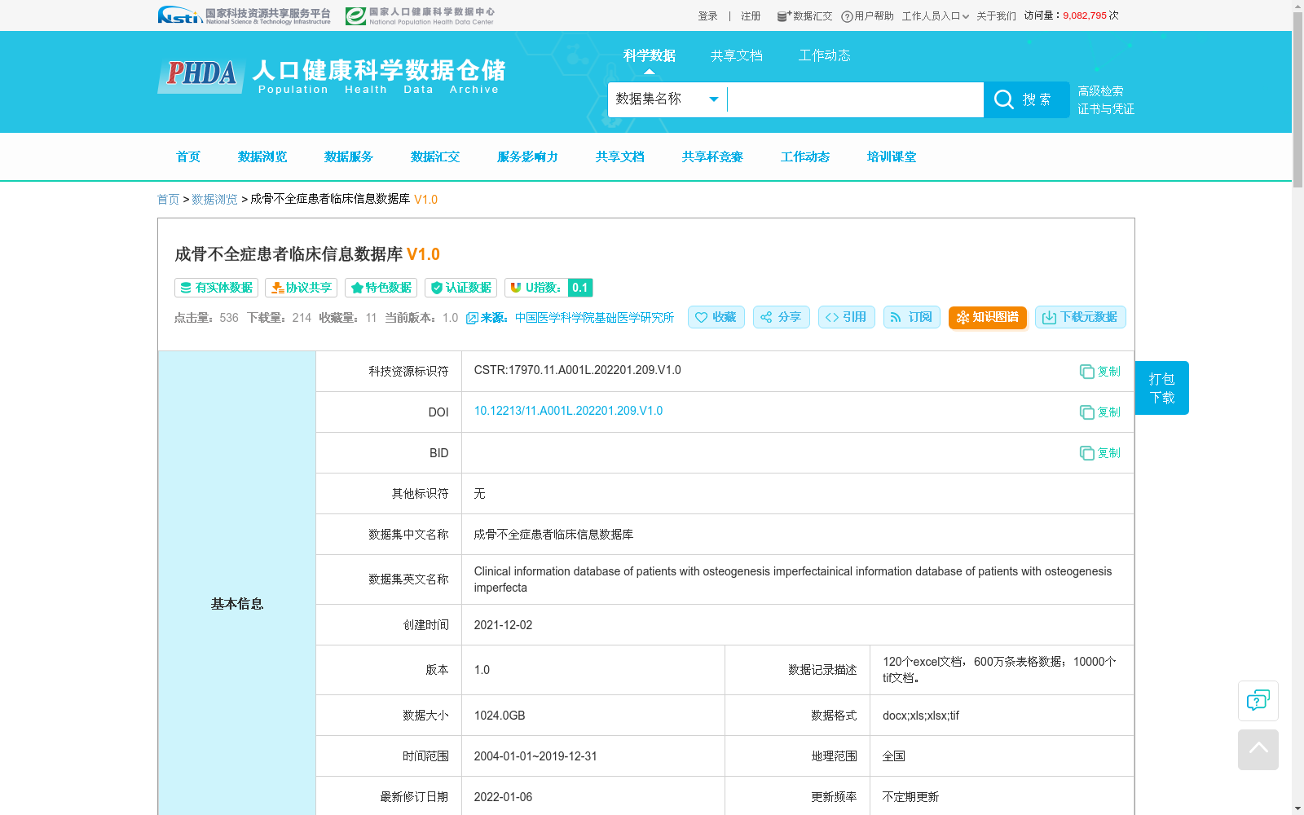Click the PHDA logo in the header

(201, 75)
